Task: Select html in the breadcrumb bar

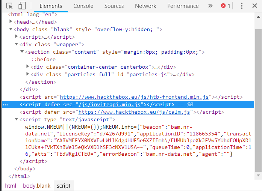Action: 11,186
